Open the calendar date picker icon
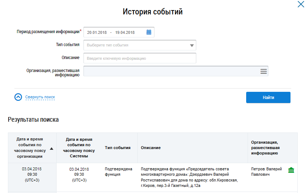 [x=149, y=32]
